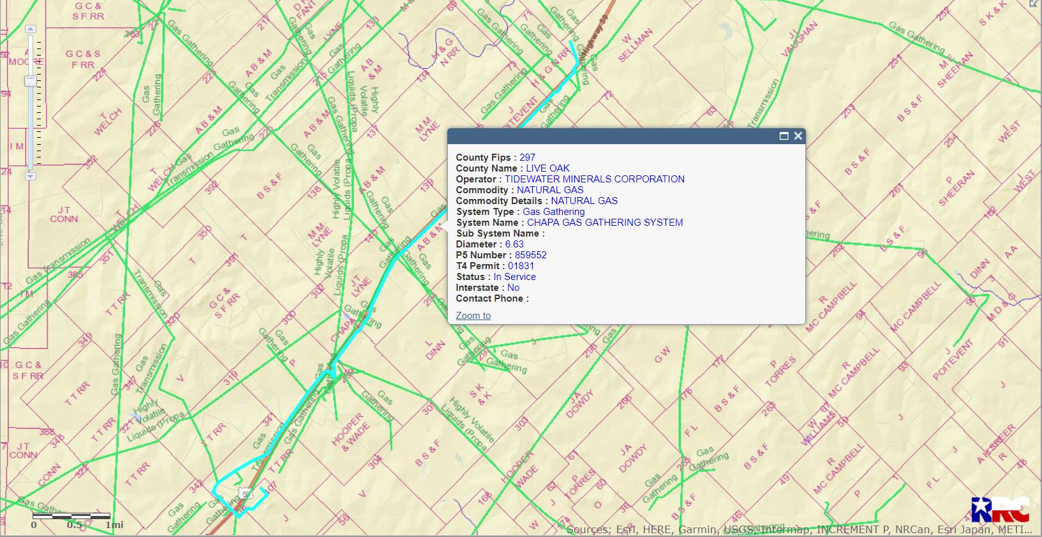
Task: Click the W SELLMAN survey label
Action: pos(636,46)
